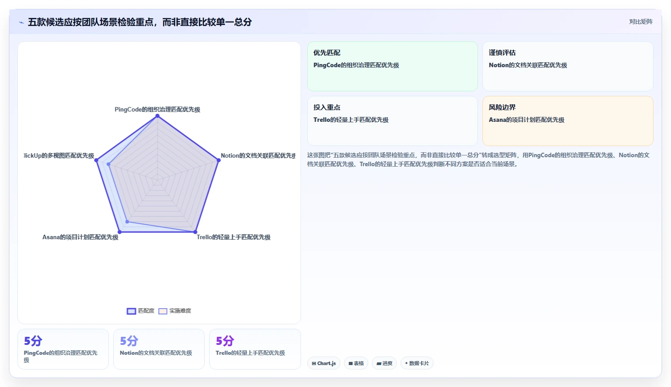Click the PingCode axis label on radar chart
This screenshot has height=387, width=671.
tap(157, 109)
